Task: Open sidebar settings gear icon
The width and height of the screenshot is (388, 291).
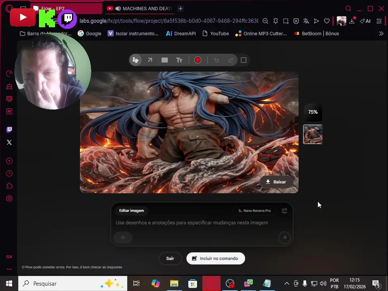Action: [9, 198]
